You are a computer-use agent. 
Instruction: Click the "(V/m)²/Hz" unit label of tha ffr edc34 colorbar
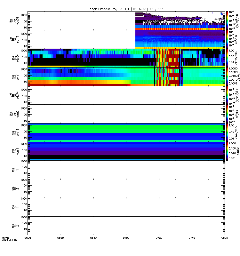click(237, 20)
